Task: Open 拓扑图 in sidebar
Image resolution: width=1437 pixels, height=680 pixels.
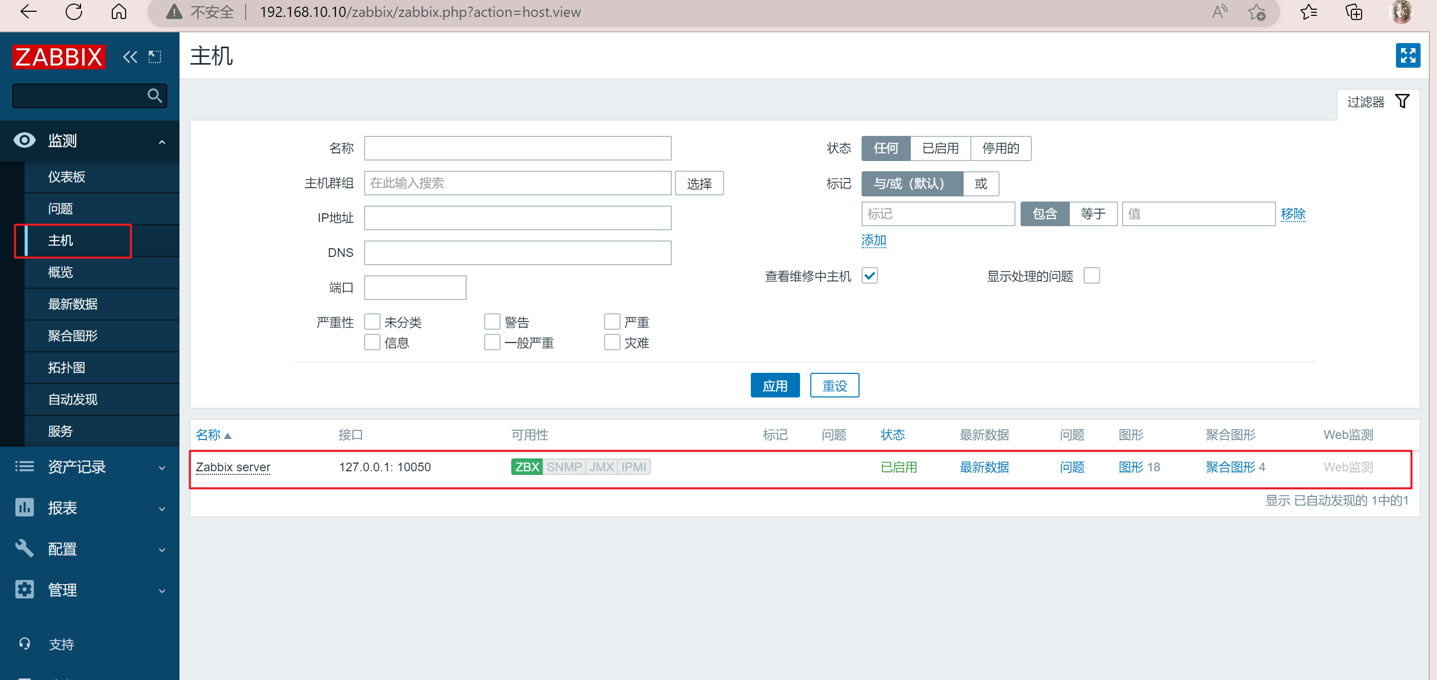Action: coord(66,368)
